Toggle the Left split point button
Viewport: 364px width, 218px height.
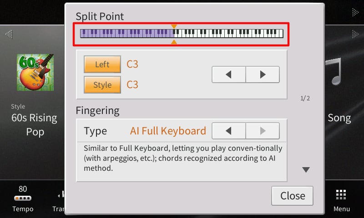click(x=102, y=64)
